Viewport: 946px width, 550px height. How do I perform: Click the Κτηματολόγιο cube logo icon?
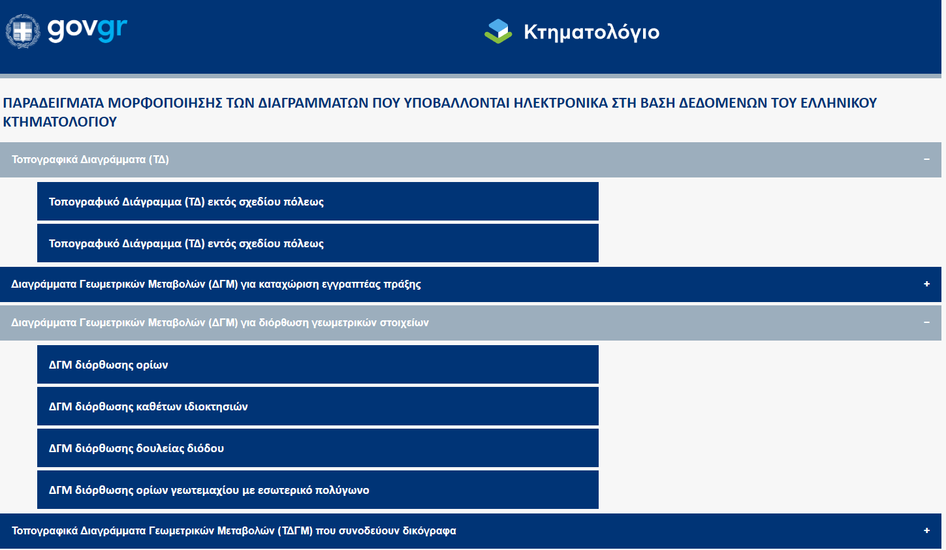tap(498, 31)
